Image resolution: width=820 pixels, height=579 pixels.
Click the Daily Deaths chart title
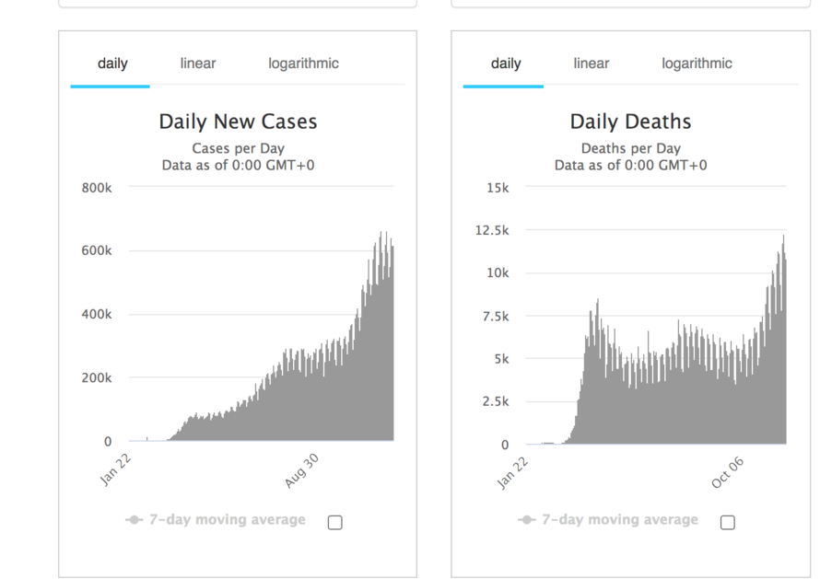tap(630, 122)
